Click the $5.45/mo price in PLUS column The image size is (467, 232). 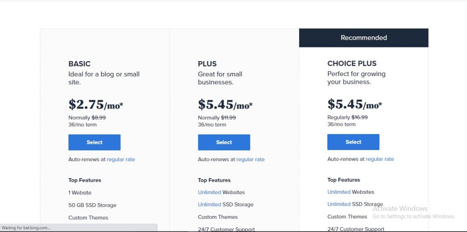point(225,105)
